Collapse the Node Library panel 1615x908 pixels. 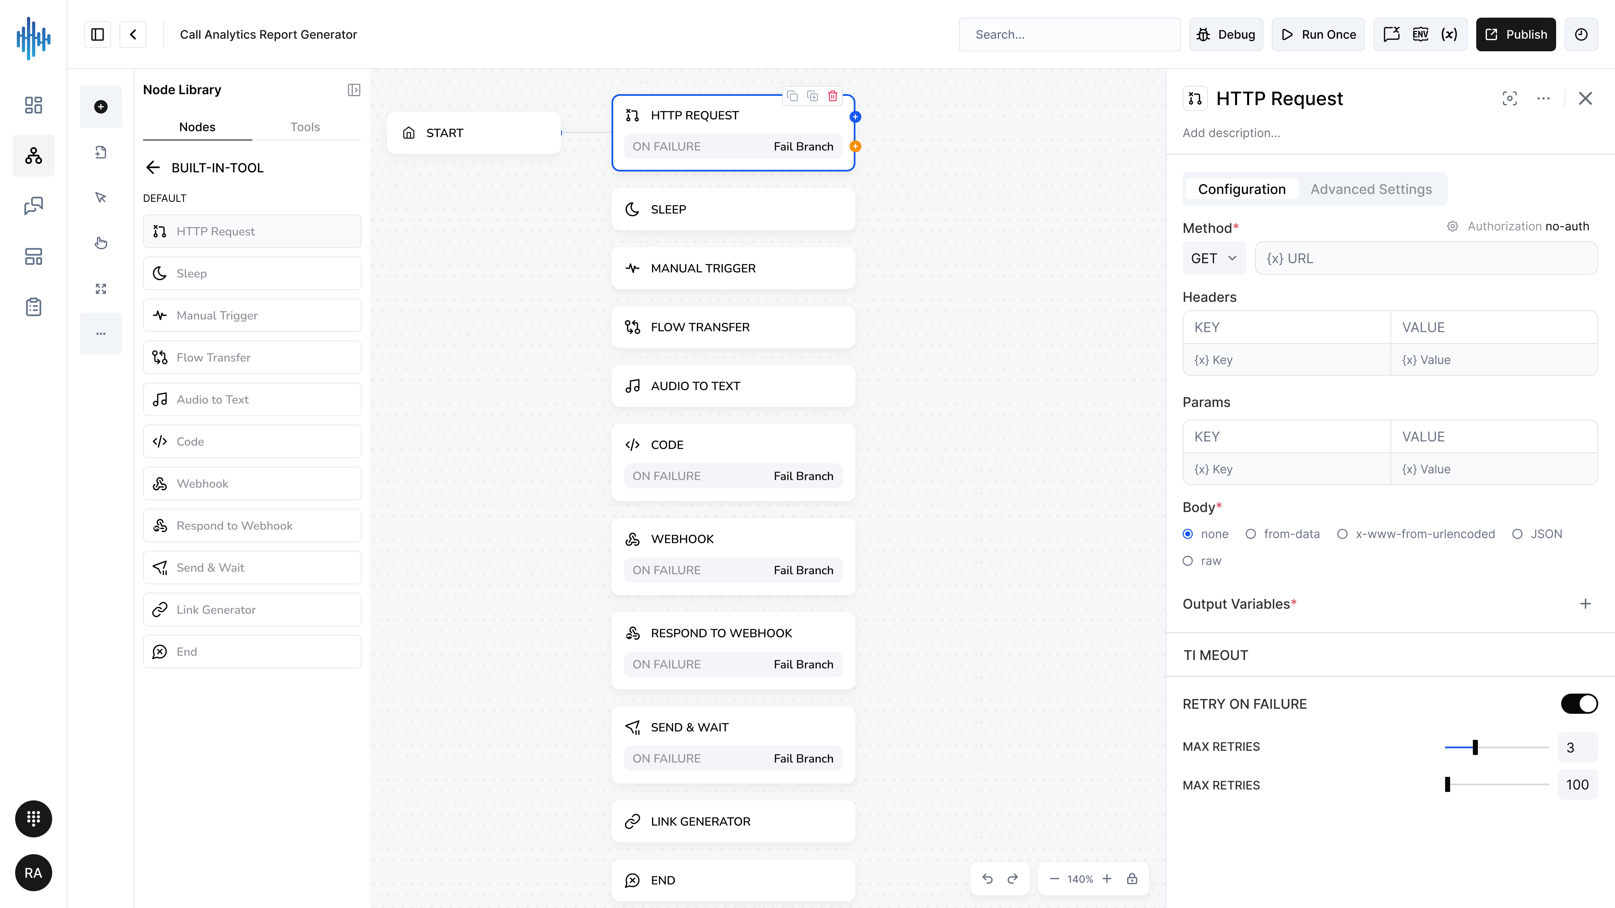[x=354, y=90]
